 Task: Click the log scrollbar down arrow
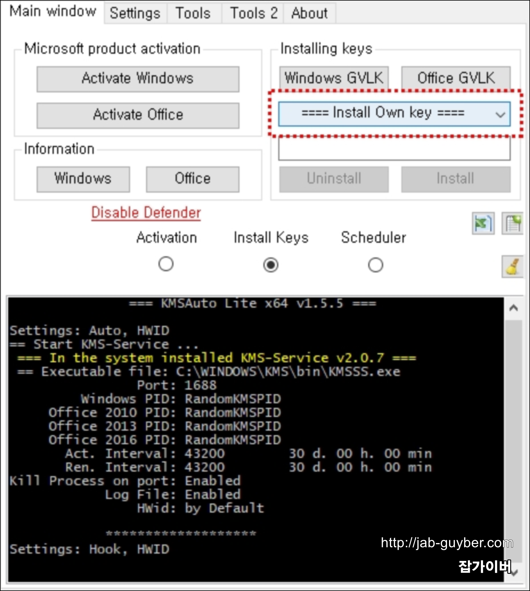(x=514, y=572)
